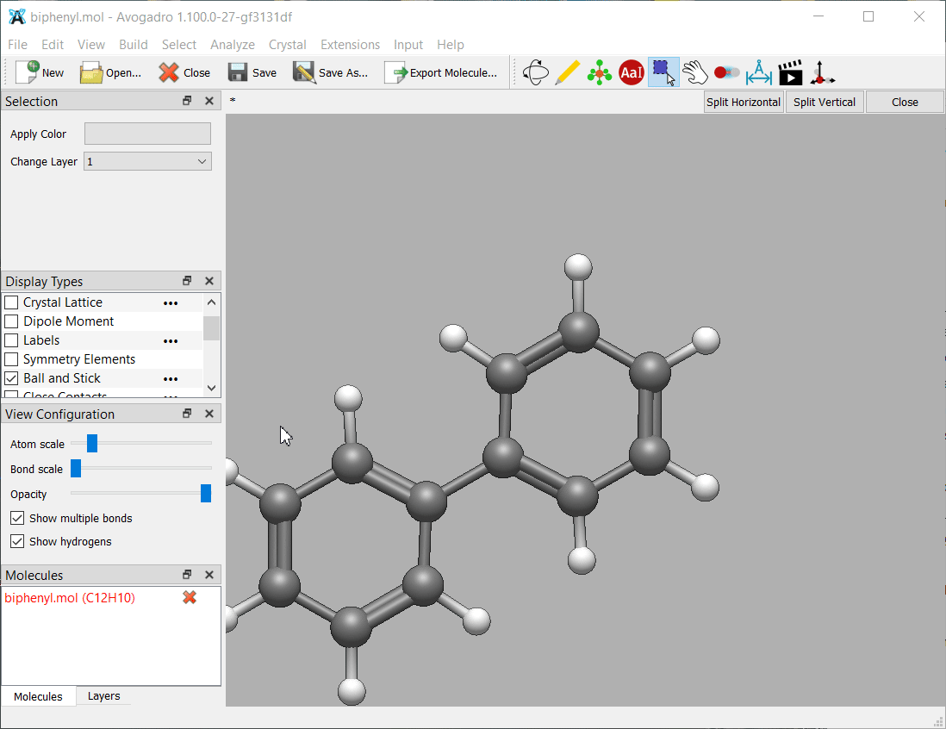Float the Display Types panel
946x729 pixels.
(187, 281)
